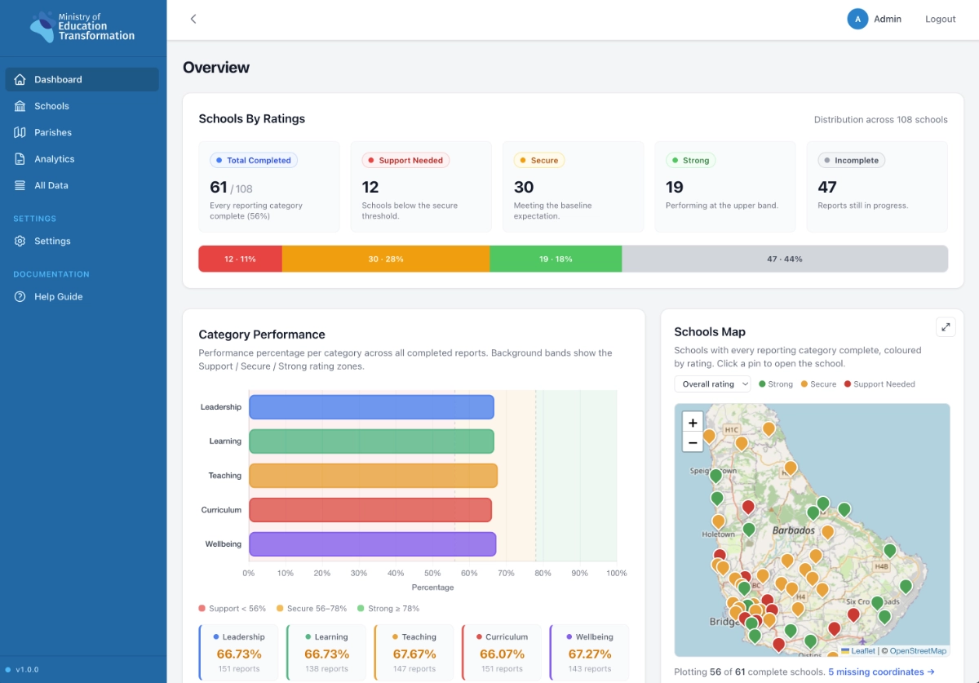Open Help Guide question mark icon
Viewport: 979px width, 683px height.
20,296
